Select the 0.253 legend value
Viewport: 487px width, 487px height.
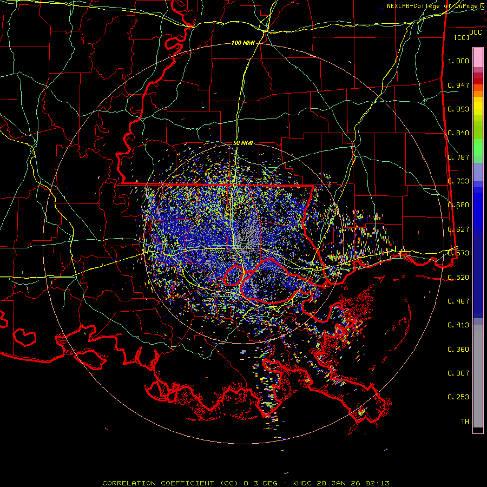458,397
